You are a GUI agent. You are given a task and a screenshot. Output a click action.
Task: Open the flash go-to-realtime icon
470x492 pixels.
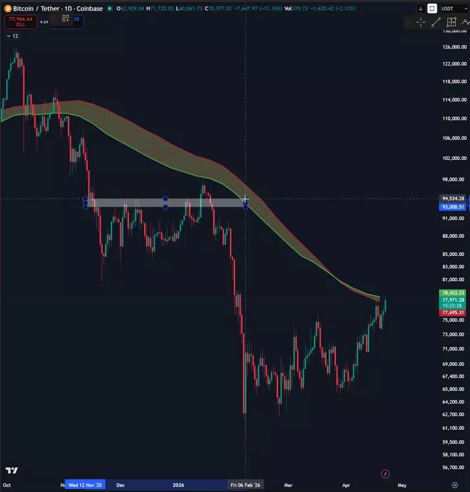[x=385, y=474]
